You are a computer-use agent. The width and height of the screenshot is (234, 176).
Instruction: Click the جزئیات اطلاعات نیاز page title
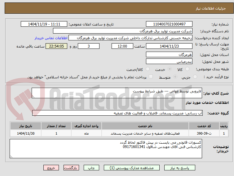click(x=210, y=8)
